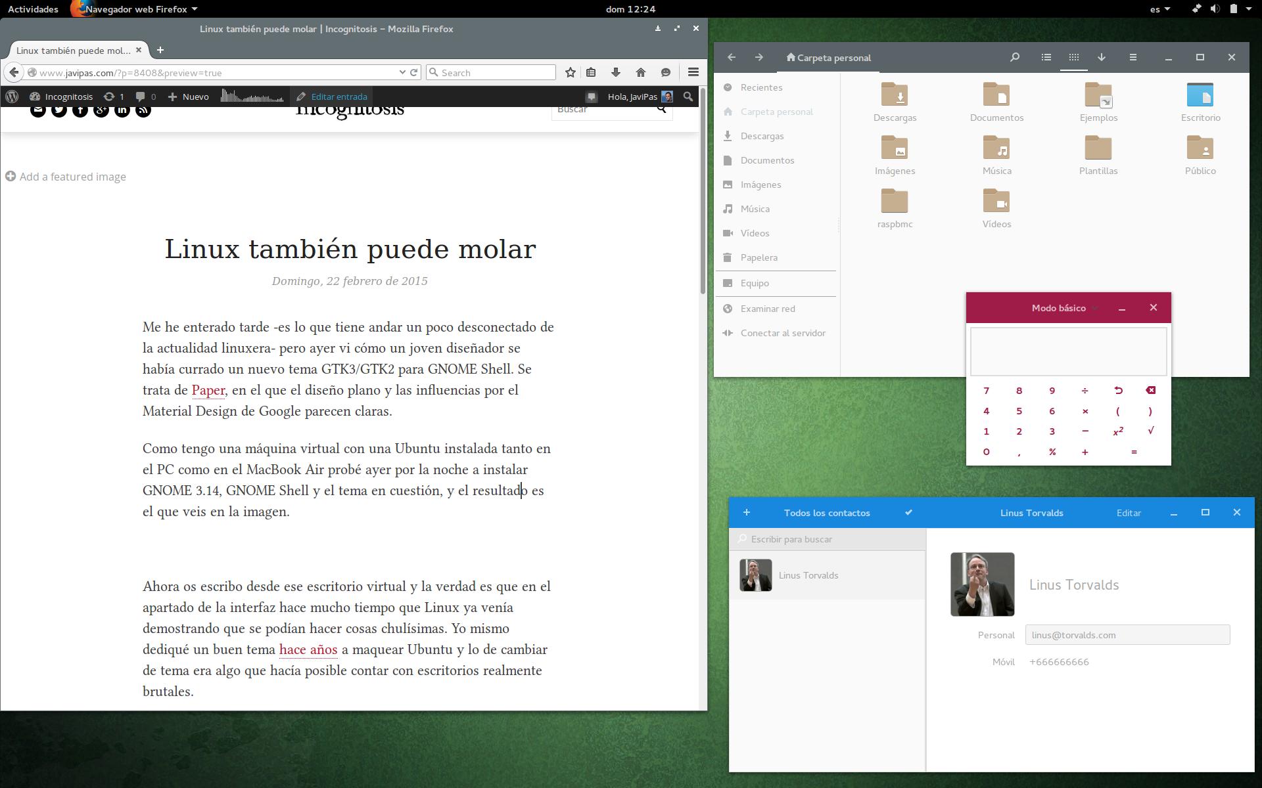This screenshot has height=788, width=1262.
Task: Add a new contact with plus icon
Action: point(746,512)
